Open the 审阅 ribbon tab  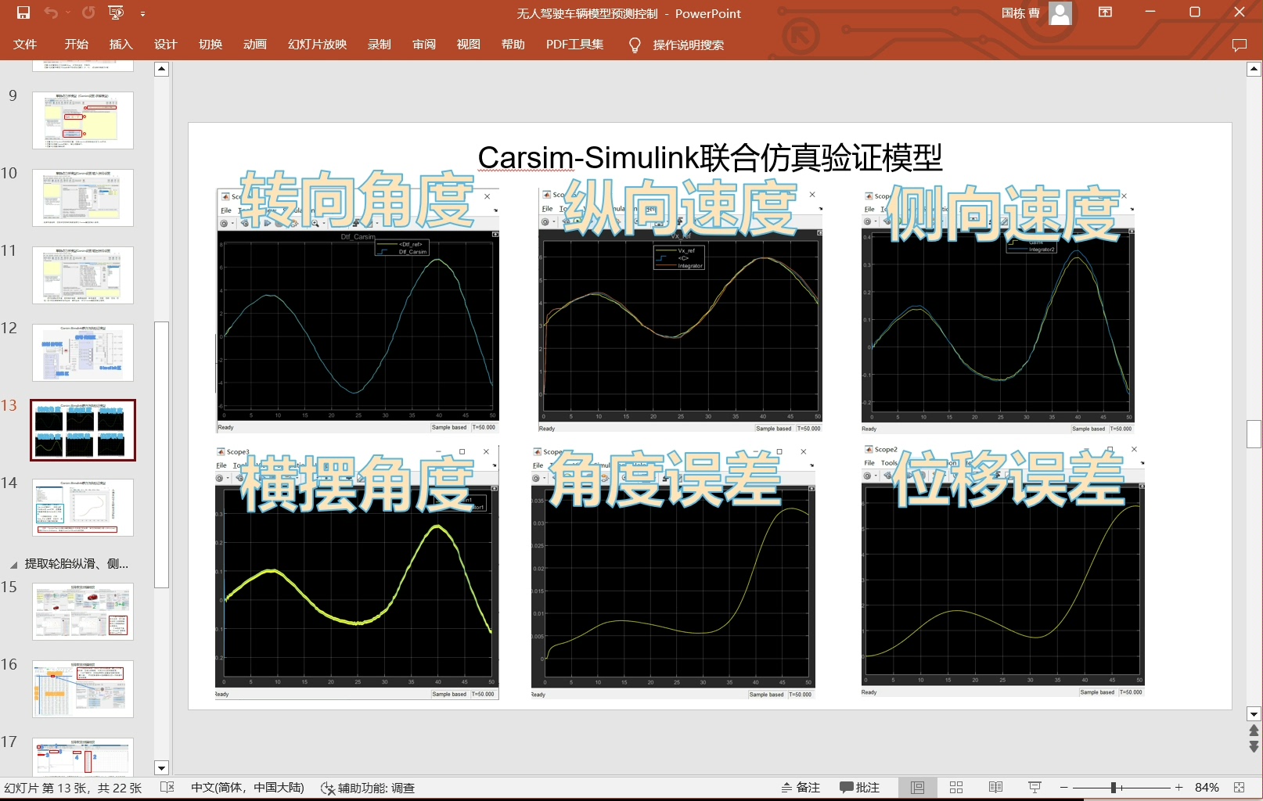[424, 45]
